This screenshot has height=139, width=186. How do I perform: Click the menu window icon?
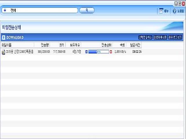pyautogui.click(x=161, y=11)
